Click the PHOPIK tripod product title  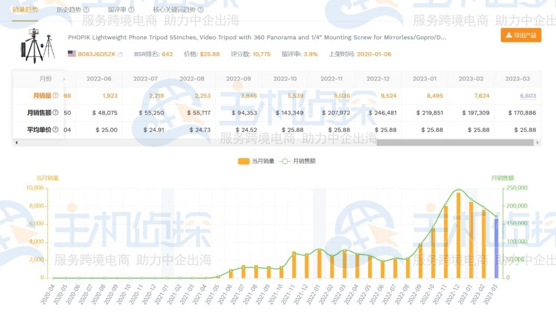pyautogui.click(x=257, y=38)
